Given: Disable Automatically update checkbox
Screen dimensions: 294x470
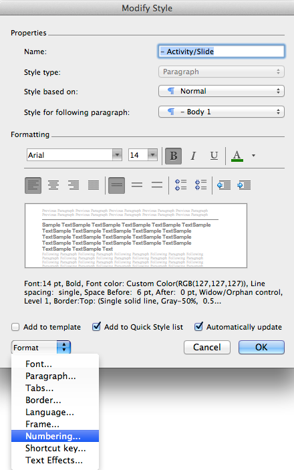Looking at the screenshot, I should coord(198,326).
